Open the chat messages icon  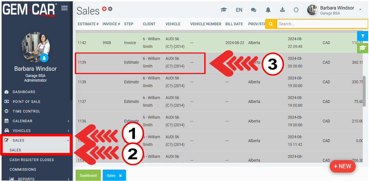pyautogui.click(x=254, y=10)
